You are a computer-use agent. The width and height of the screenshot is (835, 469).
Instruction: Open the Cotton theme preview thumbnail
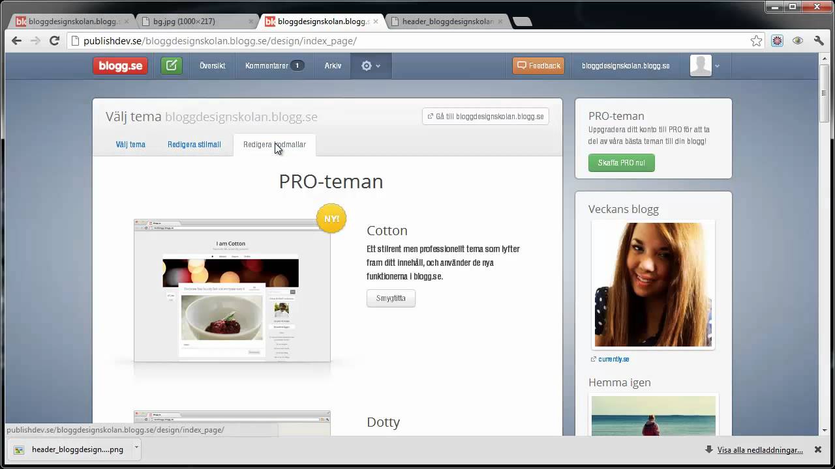click(232, 291)
